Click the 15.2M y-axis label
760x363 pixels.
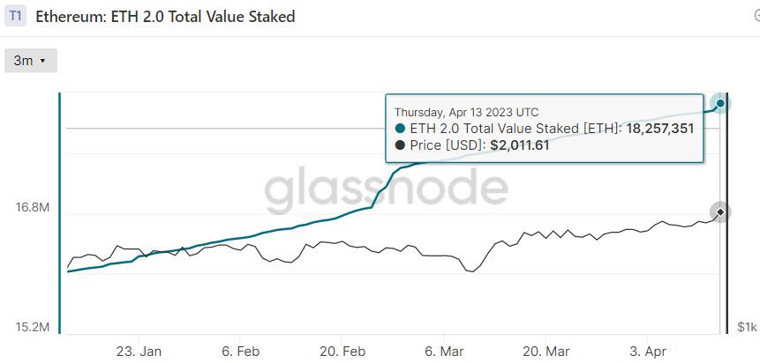32,328
